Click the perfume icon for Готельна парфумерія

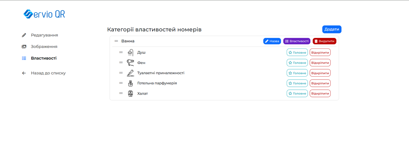point(130,83)
